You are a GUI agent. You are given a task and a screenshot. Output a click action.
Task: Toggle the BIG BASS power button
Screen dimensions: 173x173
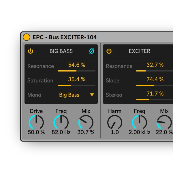click(31, 51)
